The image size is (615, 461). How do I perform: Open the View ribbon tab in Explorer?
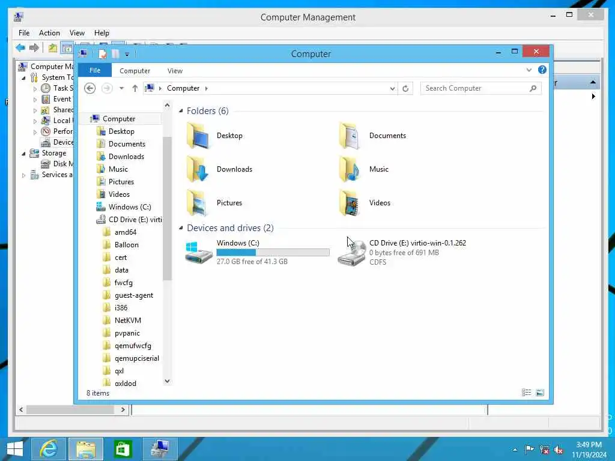pos(175,71)
